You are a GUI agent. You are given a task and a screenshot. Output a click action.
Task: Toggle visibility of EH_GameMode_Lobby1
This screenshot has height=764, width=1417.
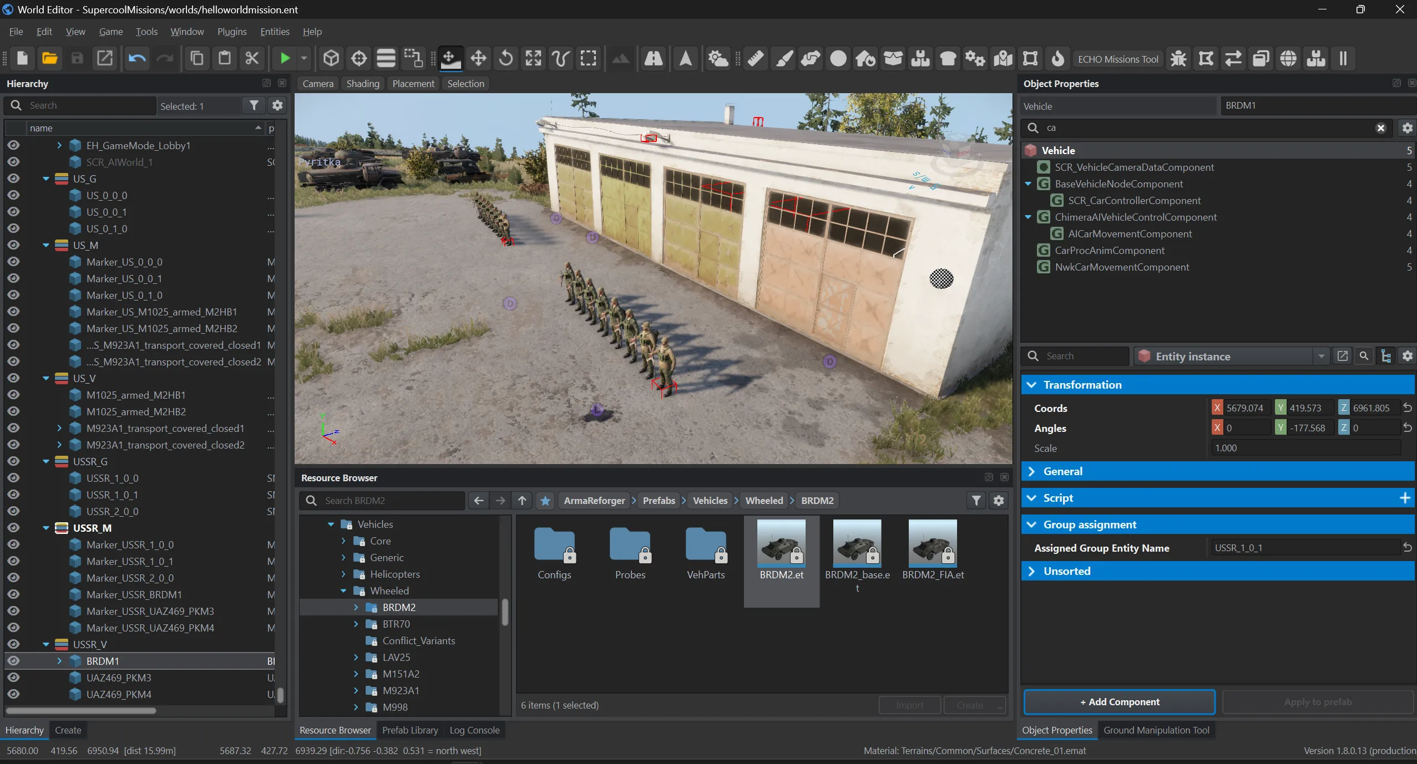13,145
